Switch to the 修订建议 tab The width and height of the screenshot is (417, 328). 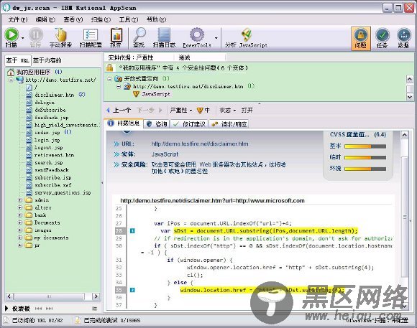(190, 124)
